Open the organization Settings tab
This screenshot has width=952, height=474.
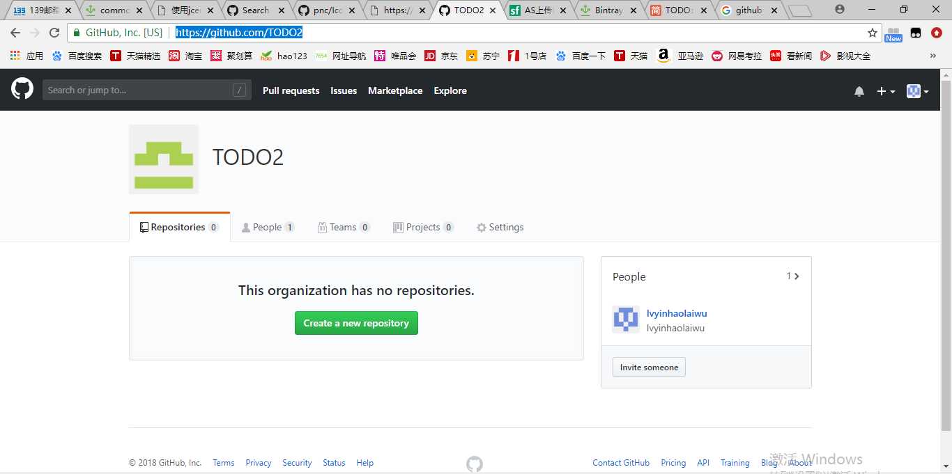(500, 227)
